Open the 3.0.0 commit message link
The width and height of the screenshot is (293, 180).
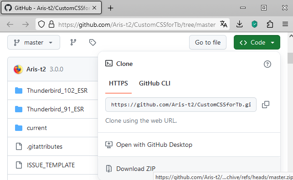(x=57, y=69)
